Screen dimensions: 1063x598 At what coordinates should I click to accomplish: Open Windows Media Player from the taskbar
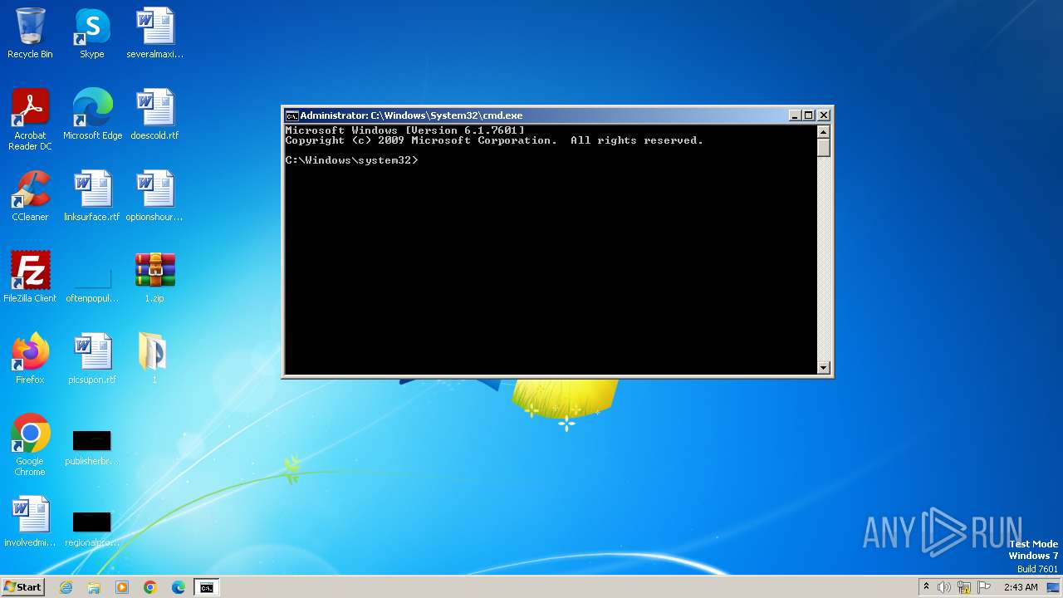pyautogui.click(x=122, y=587)
